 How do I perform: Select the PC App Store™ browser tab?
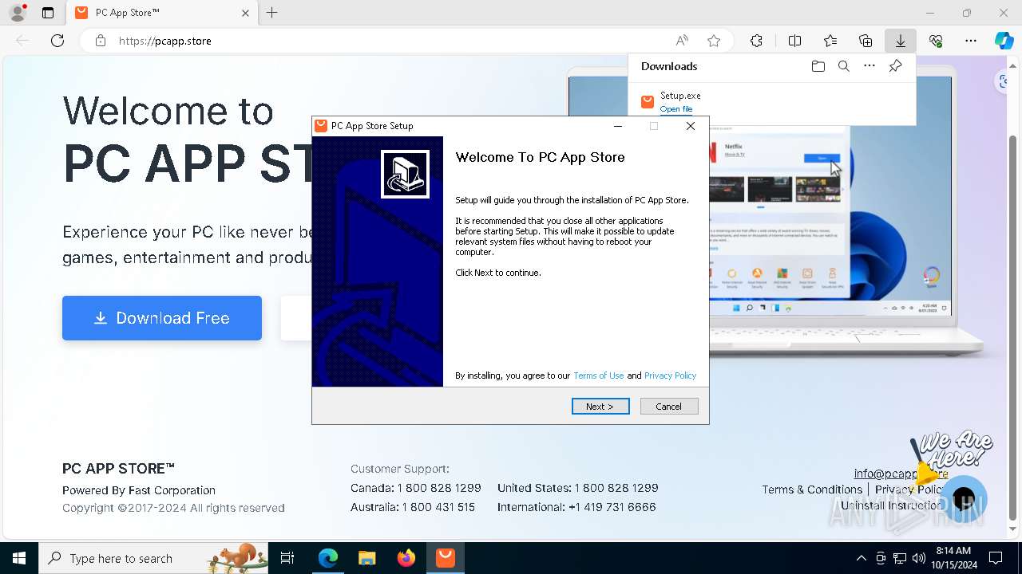tap(161, 13)
